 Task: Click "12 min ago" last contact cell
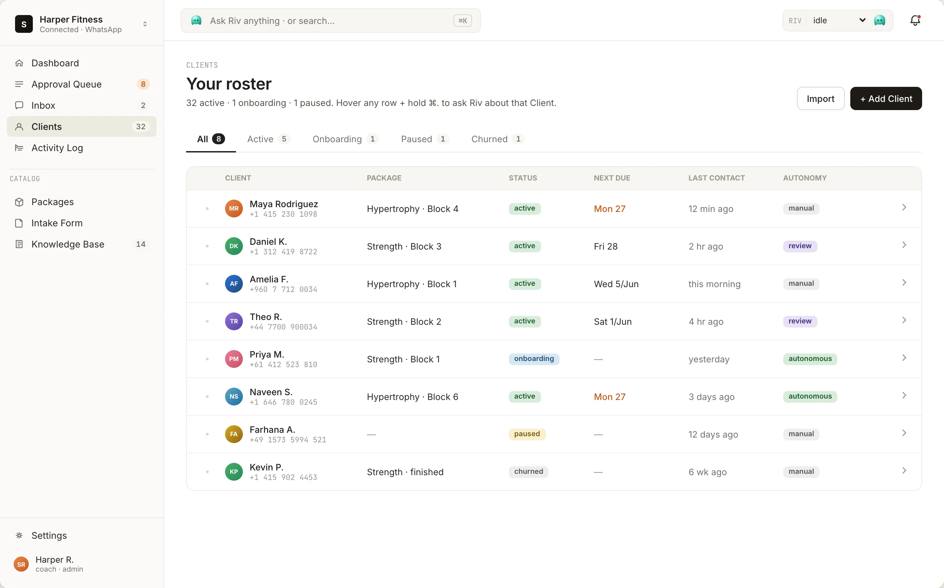coord(711,209)
